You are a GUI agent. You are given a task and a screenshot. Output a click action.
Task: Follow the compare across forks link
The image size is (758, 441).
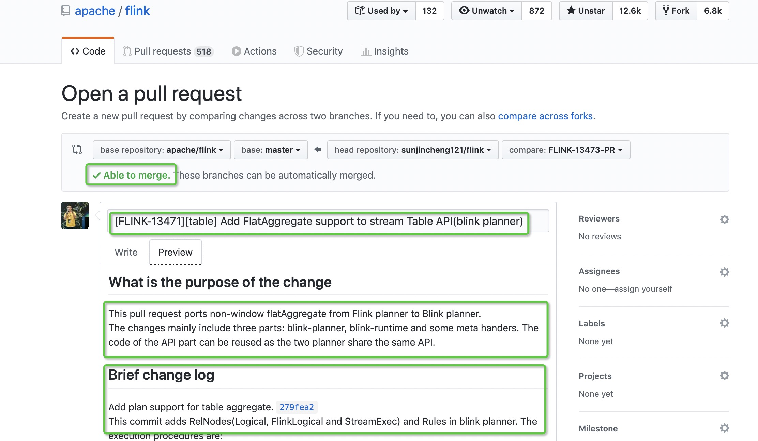[545, 116]
